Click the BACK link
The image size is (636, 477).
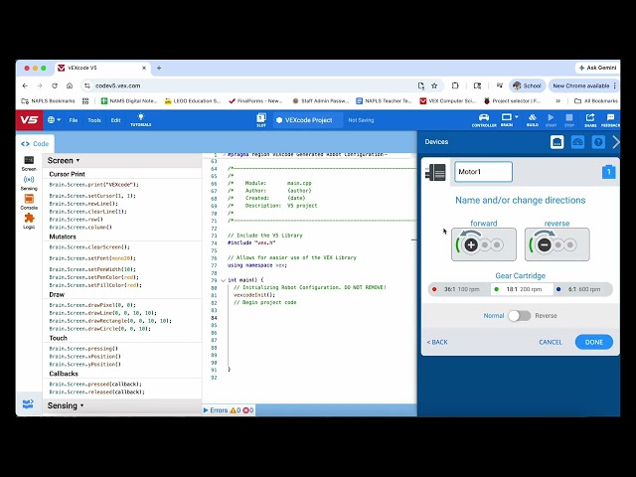437,342
